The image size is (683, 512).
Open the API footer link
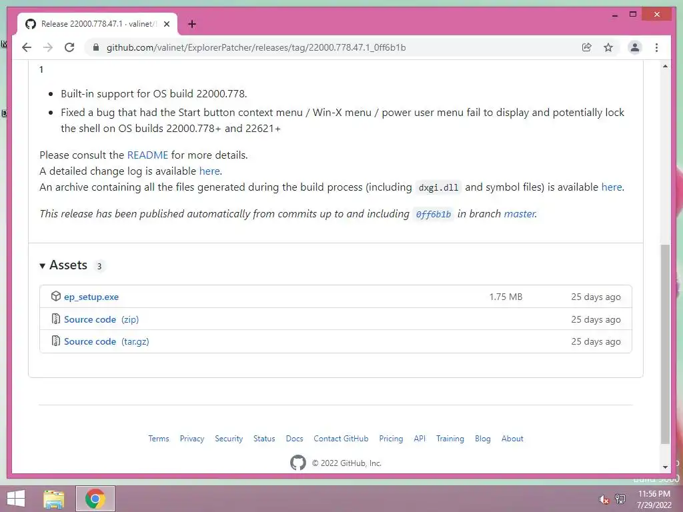(420, 439)
